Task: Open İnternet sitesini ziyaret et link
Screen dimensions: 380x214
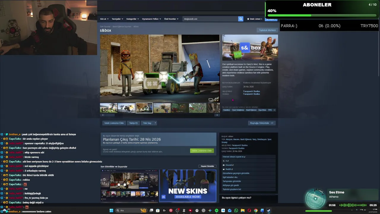Action: click(234, 157)
